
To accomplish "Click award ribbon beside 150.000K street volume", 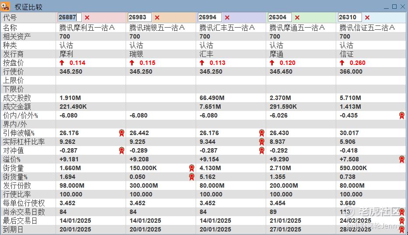I will click(x=191, y=168).
